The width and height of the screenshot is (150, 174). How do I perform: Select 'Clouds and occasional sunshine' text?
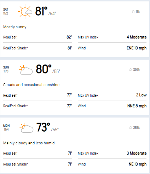(31, 85)
